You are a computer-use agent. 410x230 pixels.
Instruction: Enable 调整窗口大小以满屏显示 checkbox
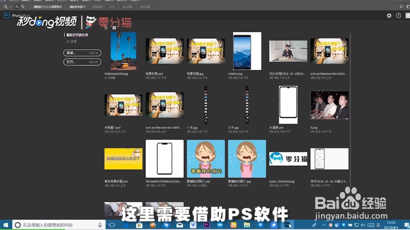pyautogui.click(x=31, y=7)
